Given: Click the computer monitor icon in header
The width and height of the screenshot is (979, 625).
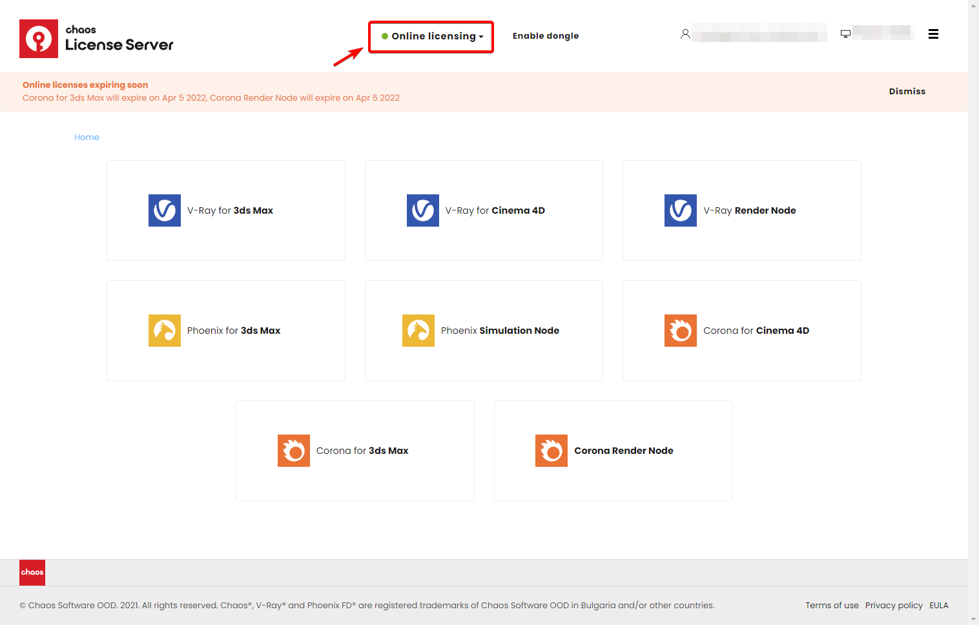Looking at the screenshot, I should coord(845,34).
